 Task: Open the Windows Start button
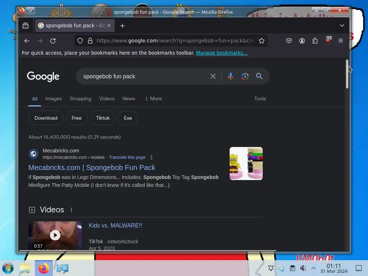(8, 268)
